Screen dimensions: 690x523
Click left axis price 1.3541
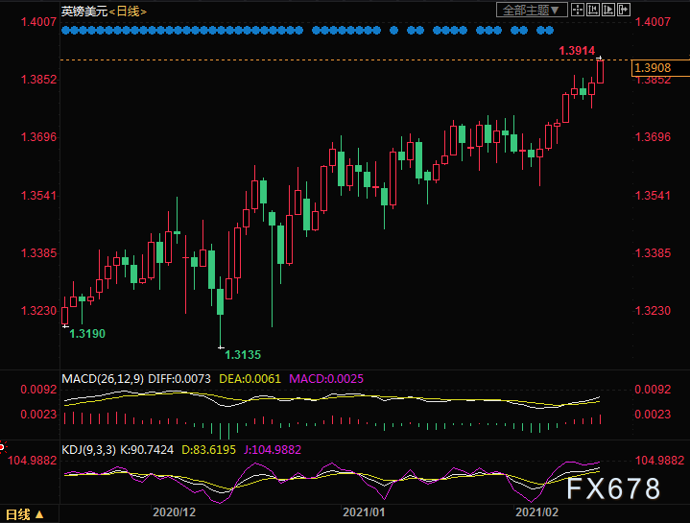click(x=38, y=195)
